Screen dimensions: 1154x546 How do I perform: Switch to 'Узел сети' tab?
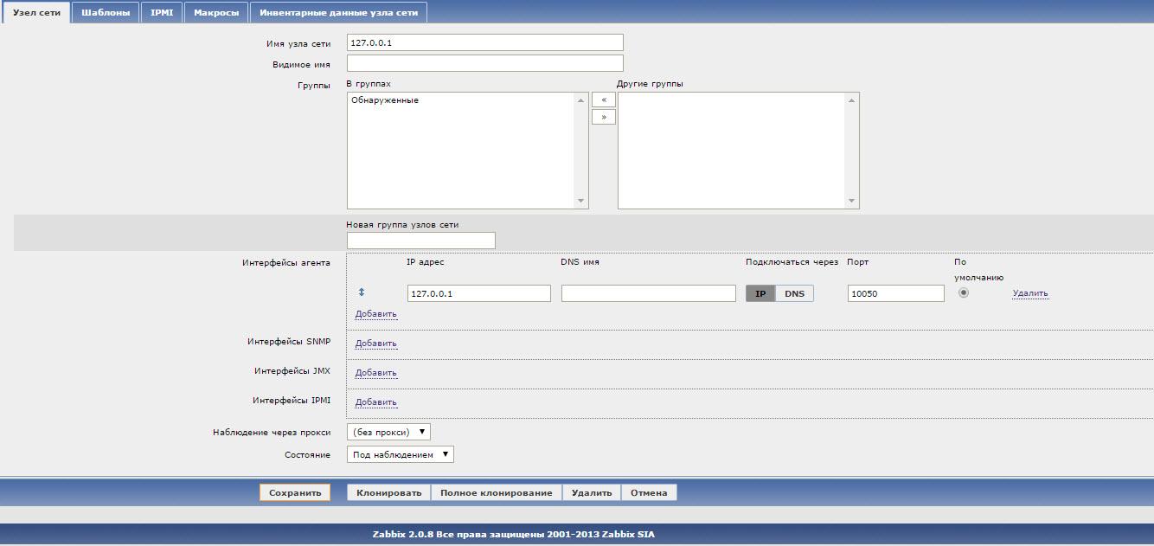tap(36, 12)
